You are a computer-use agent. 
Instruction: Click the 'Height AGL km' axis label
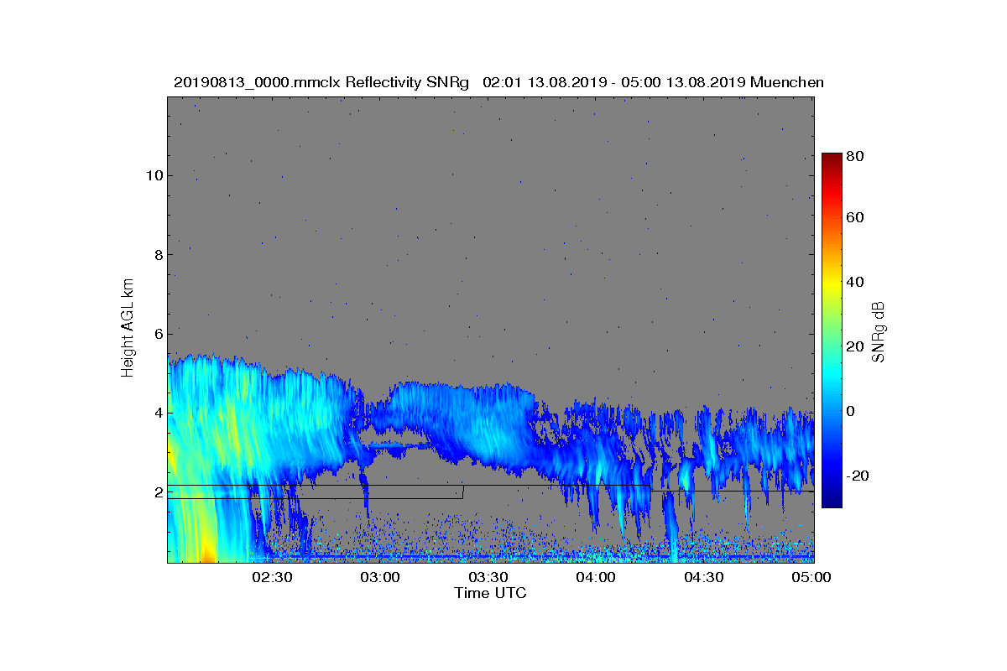tap(128, 329)
